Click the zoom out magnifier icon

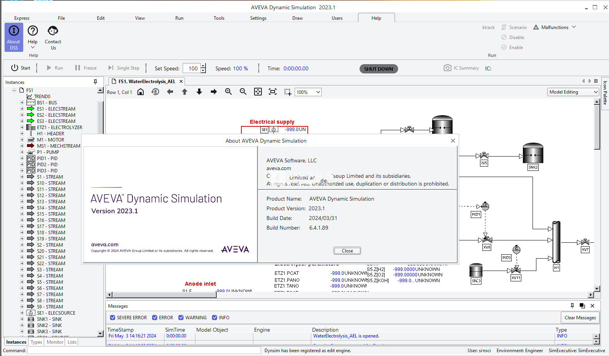tap(243, 92)
